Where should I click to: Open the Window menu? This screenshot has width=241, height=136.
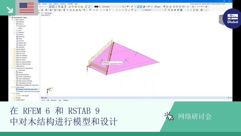point(63,4)
